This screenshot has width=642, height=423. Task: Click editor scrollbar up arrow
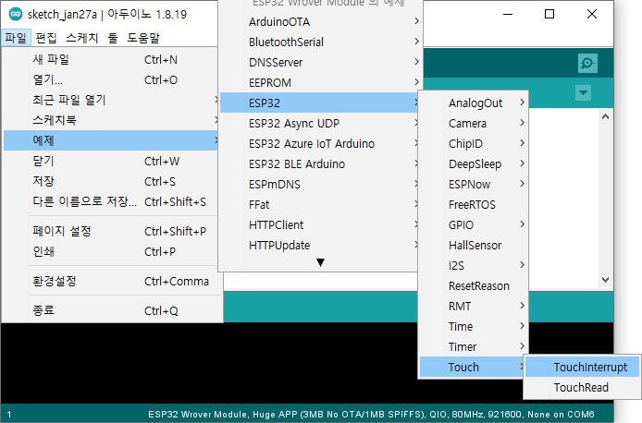[x=606, y=117]
